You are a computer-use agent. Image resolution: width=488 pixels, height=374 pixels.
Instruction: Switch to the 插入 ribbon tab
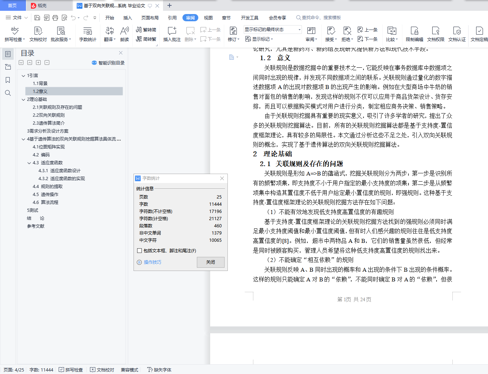[128, 18]
